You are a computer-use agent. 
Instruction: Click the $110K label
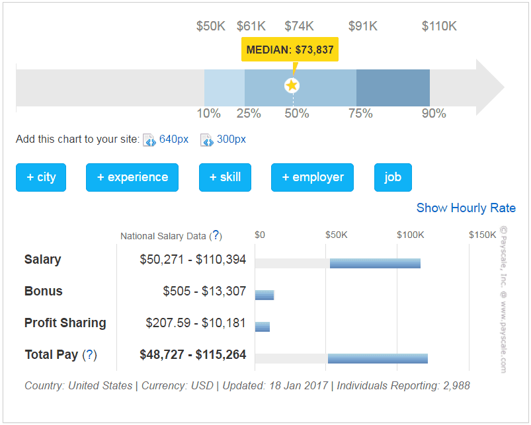pos(439,26)
